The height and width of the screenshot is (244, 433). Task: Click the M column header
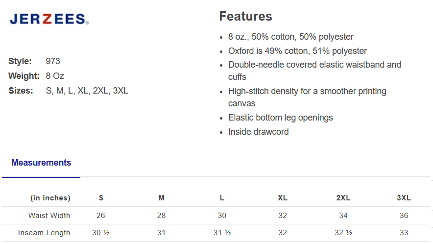point(161,198)
